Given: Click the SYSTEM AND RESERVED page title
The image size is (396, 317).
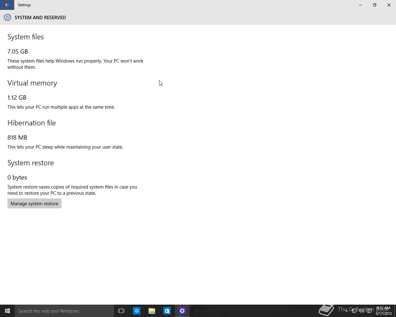Looking at the screenshot, I should point(40,18).
